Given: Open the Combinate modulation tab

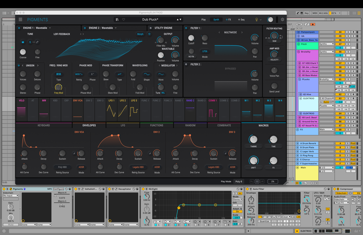Looking at the screenshot, I should (224, 125).
